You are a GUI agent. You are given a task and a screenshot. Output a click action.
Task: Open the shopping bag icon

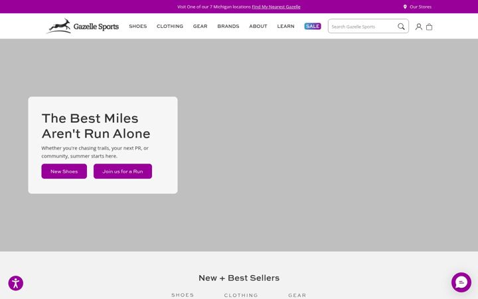pyautogui.click(x=430, y=27)
